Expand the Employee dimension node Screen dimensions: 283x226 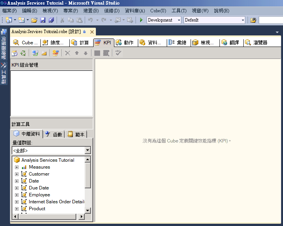(17, 195)
